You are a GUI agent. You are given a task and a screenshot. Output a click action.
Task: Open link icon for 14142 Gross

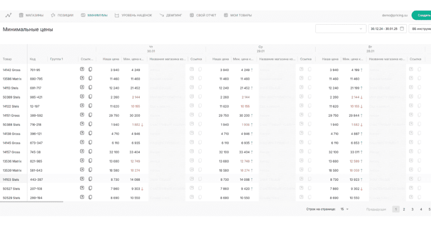tap(82, 69)
